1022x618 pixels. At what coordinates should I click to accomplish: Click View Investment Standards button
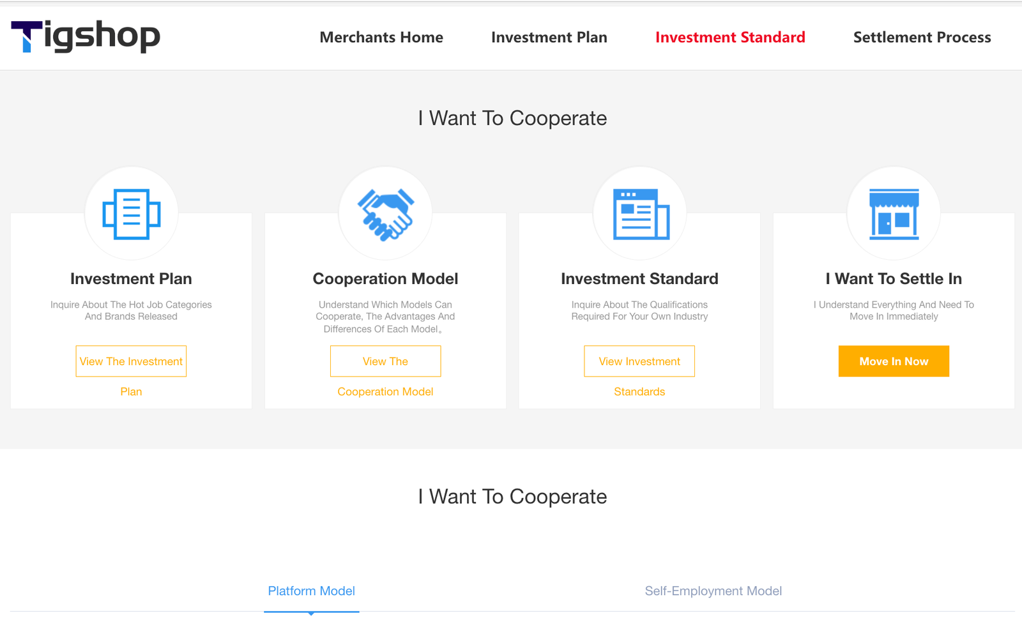click(x=639, y=361)
